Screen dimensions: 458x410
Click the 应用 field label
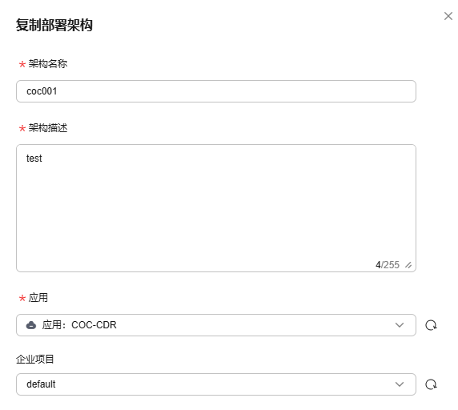pyautogui.click(x=38, y=298)
